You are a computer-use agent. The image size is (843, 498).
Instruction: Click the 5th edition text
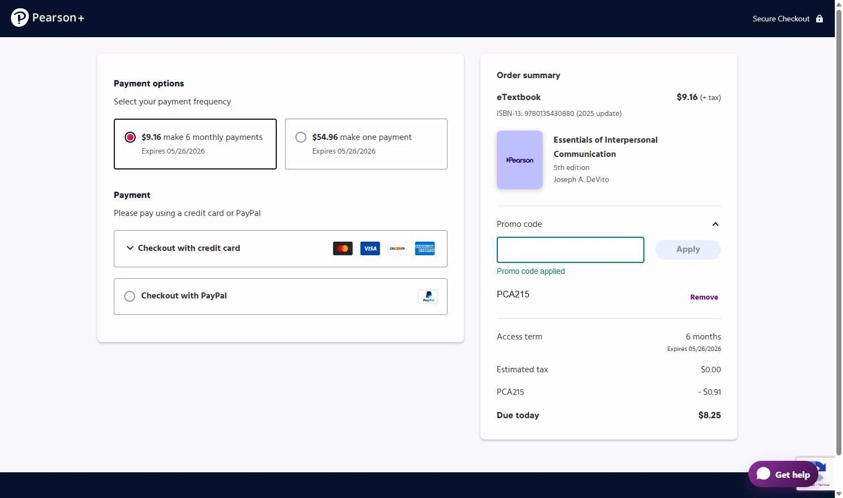(571, 168)
